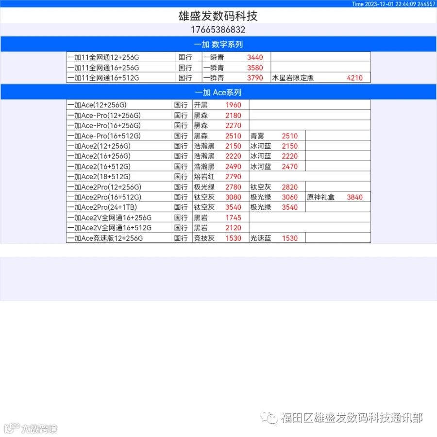Click "极光绿" in the Ace2Pro(24+1TB) row
The height and width of the screenshot is (437, 437).
(261, 207)
